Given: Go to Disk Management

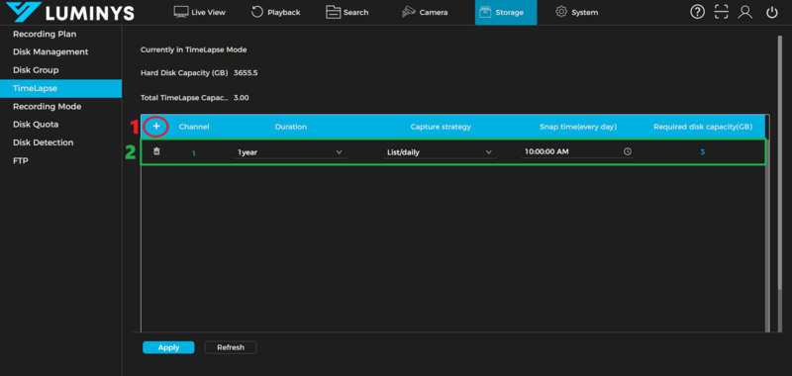Looking at the screenshot, I should click(50, 52).
